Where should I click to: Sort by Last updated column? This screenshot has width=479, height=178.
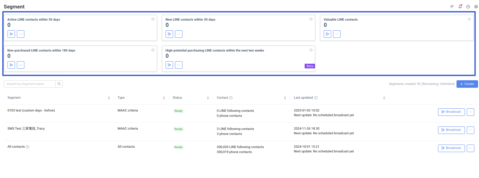(384, 98)
